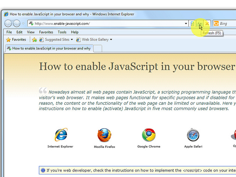Open the File menu

(9, 32)
